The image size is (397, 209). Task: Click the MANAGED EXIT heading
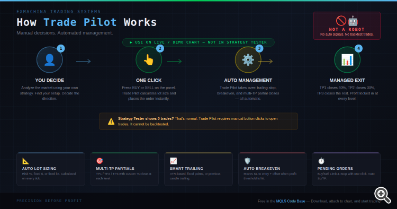347,81
